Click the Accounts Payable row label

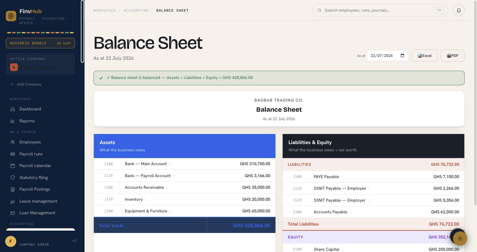coord(330,212)
